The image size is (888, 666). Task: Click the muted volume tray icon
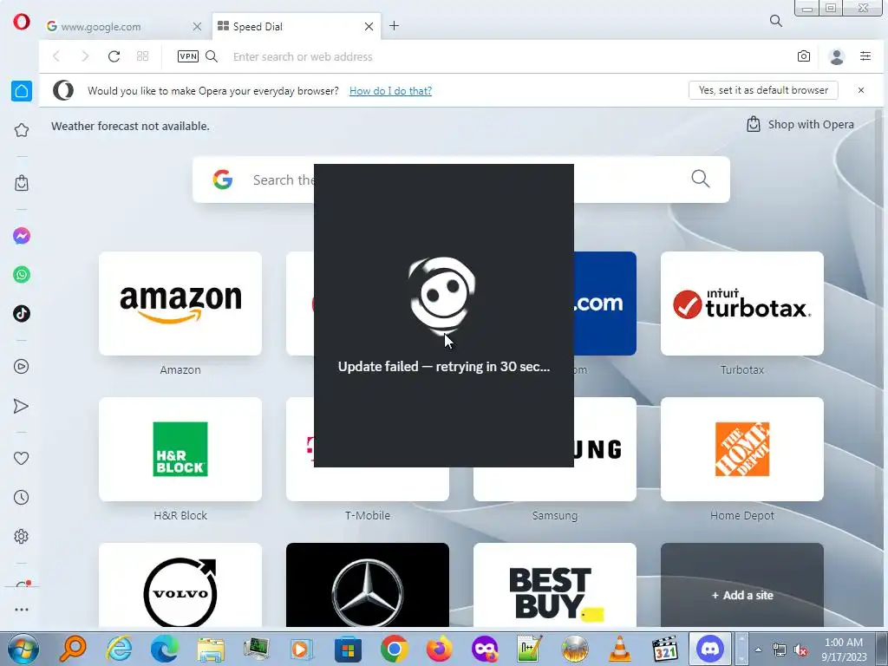[800, 650]
